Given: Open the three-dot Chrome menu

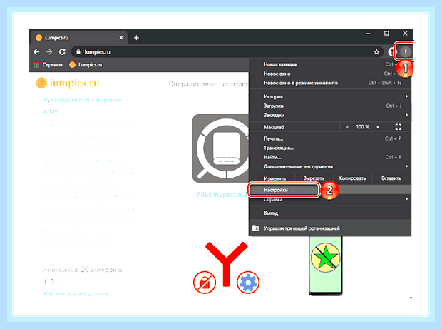Looking at the screenshot, I should (x=406, y=51).
